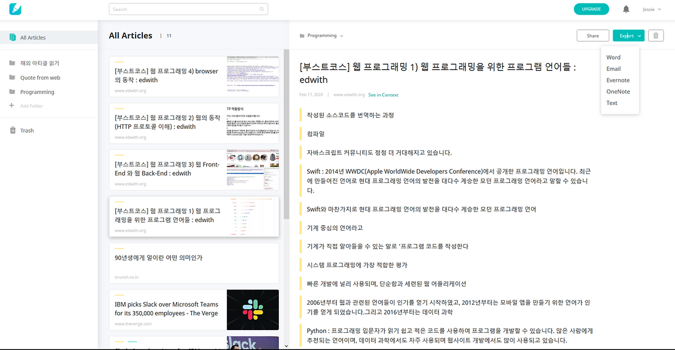675x350 pixels.
Task: Delete article with trash icon button
Action: pyautogui.click(x=655, y=35)
